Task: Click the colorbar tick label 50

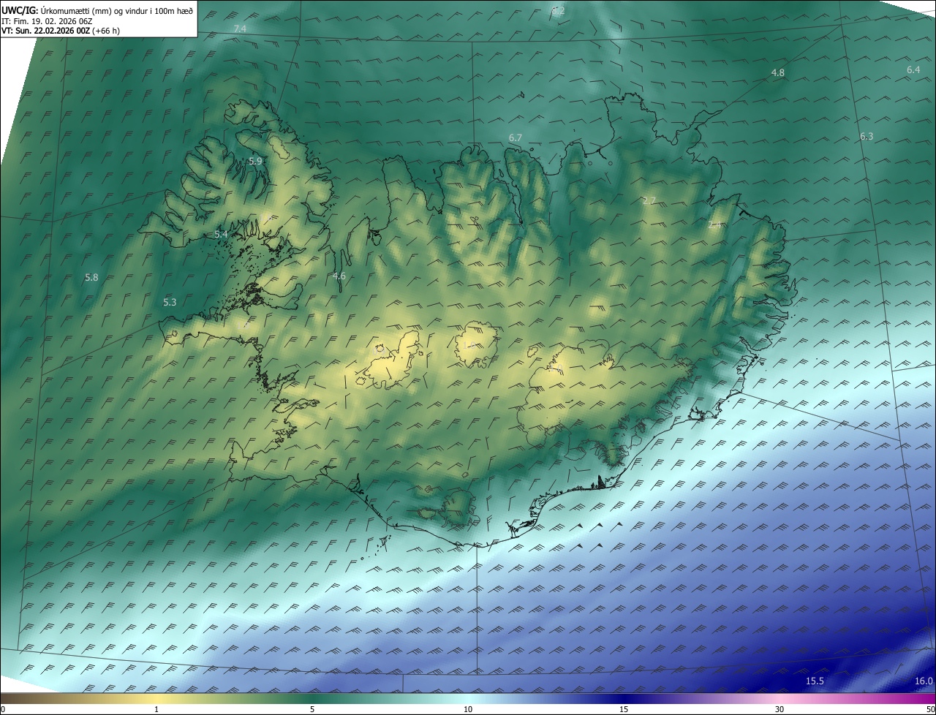Action: [930, 709]
